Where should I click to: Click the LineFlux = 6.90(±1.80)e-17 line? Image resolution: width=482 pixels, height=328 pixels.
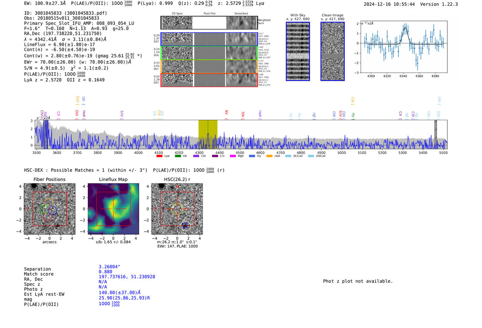tap(60, 44)
